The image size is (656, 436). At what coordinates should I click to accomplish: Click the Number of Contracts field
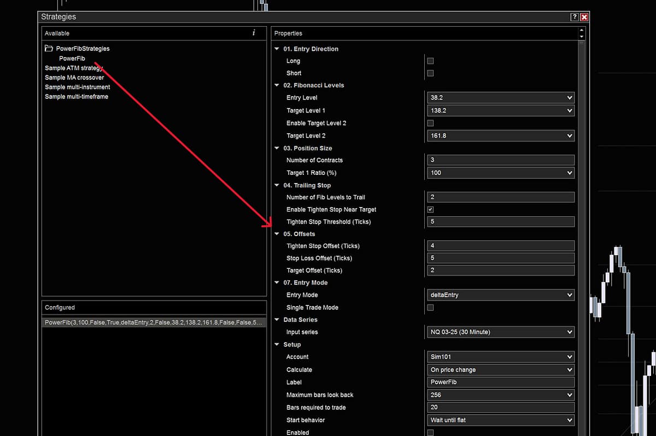click(x=500, y=160)
